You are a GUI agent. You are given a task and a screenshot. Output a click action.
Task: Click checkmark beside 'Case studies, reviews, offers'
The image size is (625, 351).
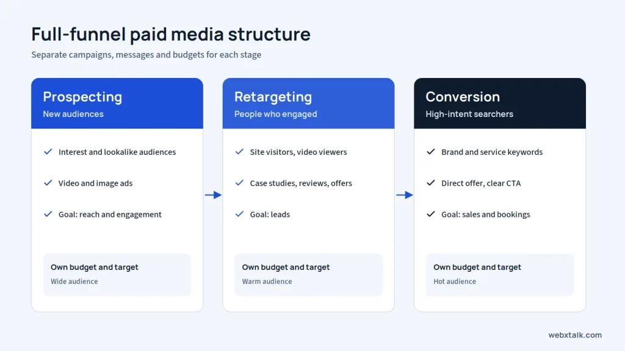click(x=239, y=183)
